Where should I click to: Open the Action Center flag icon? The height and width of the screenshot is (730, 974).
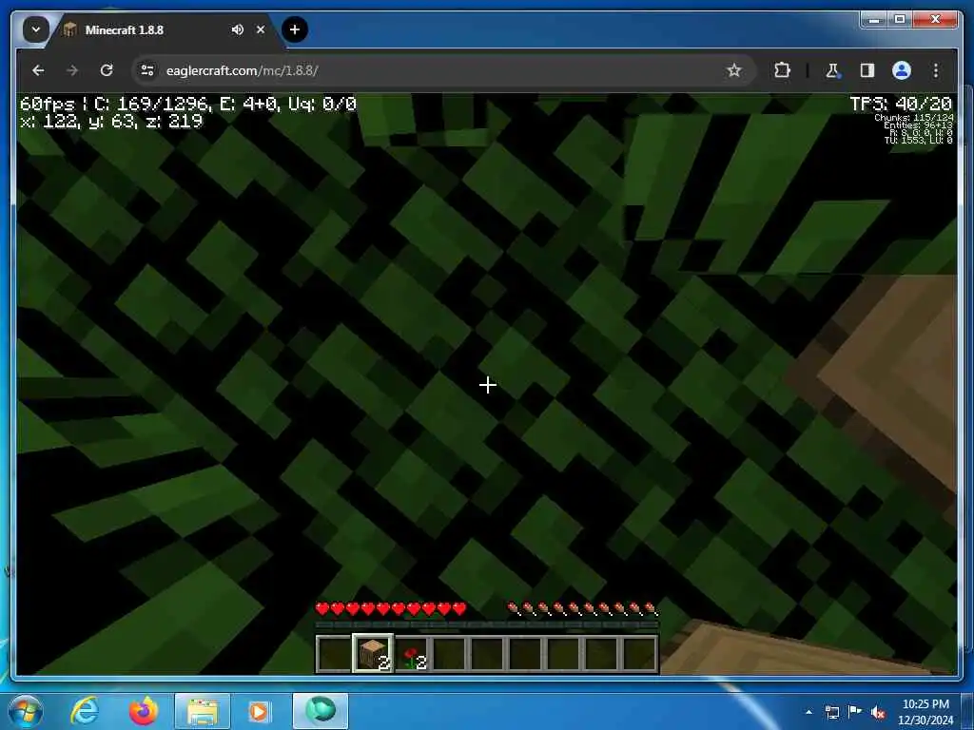(x=855, y=712)
